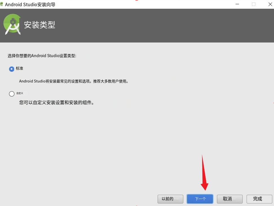Screen dimensions: 274x206
Task: Click the 自定义 label text
Action: point(20,93)
